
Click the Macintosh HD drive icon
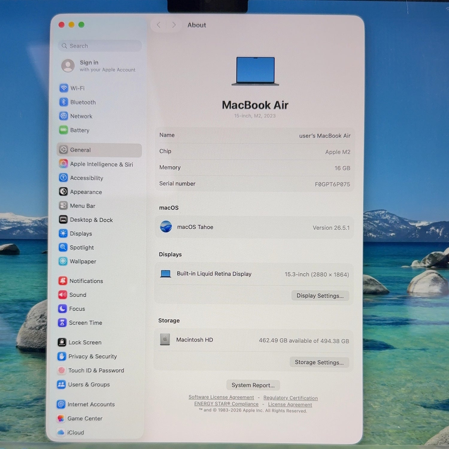[x=165, y=339]
